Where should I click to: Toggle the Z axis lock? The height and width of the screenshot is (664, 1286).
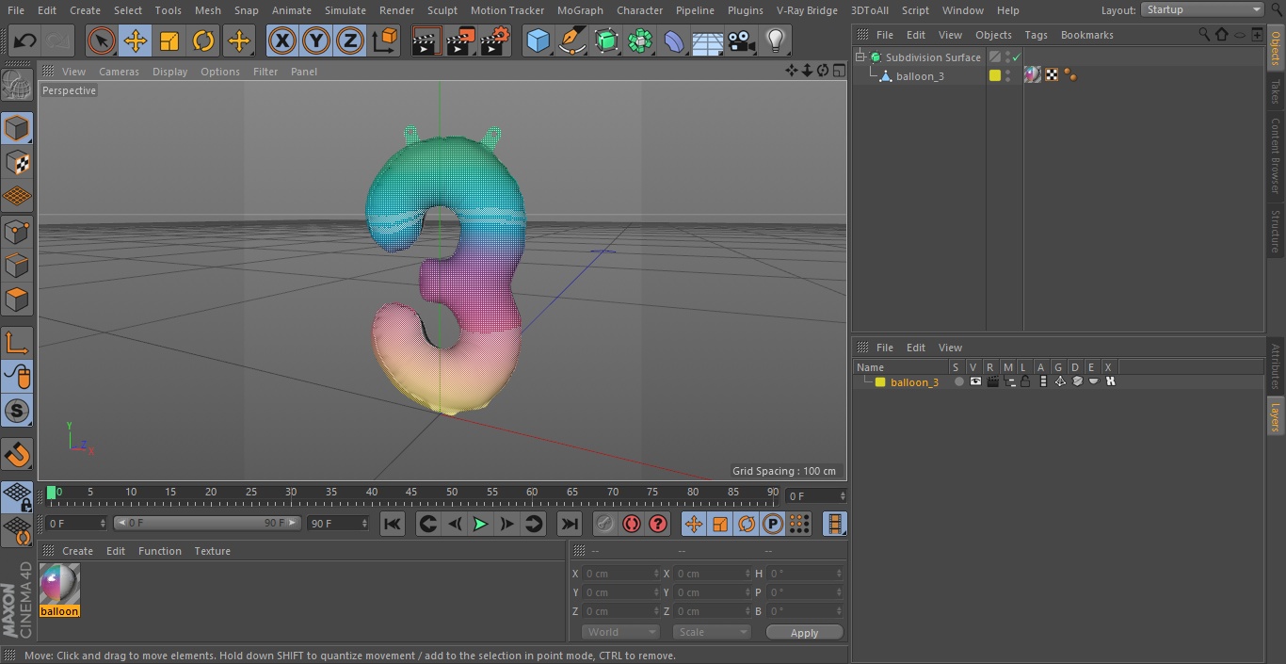(x=350, y=40)
